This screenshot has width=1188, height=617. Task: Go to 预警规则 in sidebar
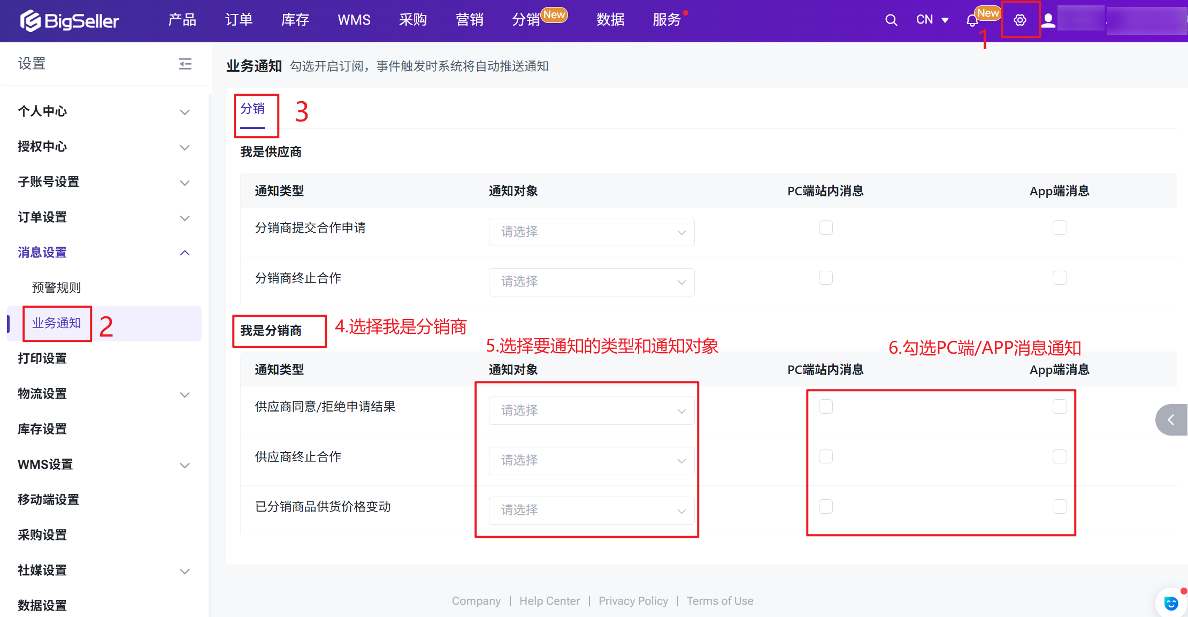pos(56,288)
